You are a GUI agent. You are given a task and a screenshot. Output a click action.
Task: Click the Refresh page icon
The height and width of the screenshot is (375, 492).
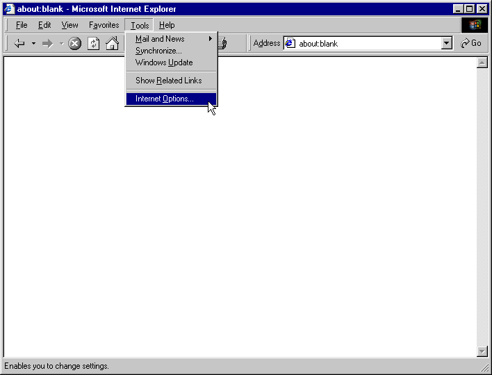(94, 43)
